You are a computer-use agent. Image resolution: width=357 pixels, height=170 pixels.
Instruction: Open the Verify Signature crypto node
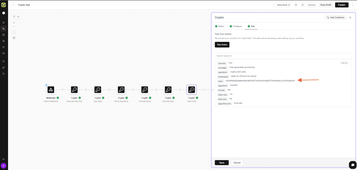(x=121, y=90)
